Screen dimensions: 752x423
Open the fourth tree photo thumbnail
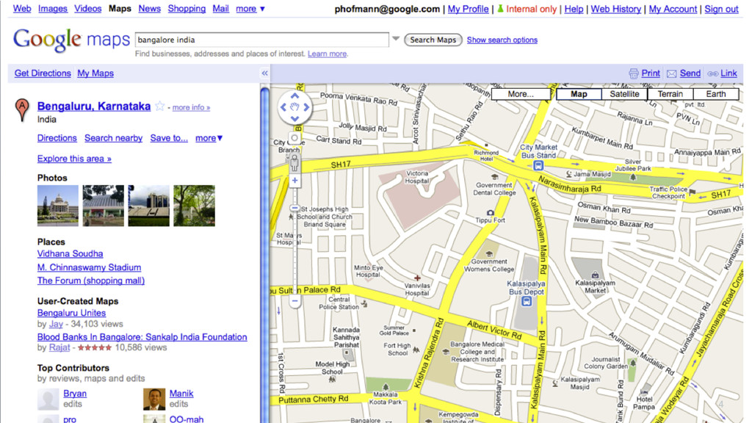pos(194,206)
